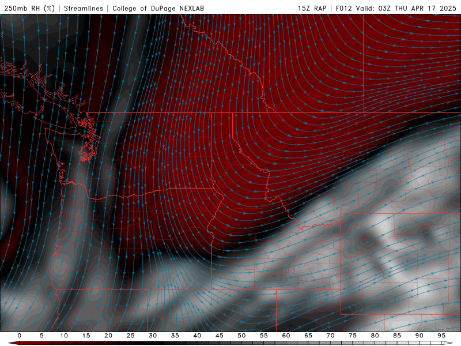Click the colorbar label "85"
This screenshot has height=346, width=461.
(397, 336)
